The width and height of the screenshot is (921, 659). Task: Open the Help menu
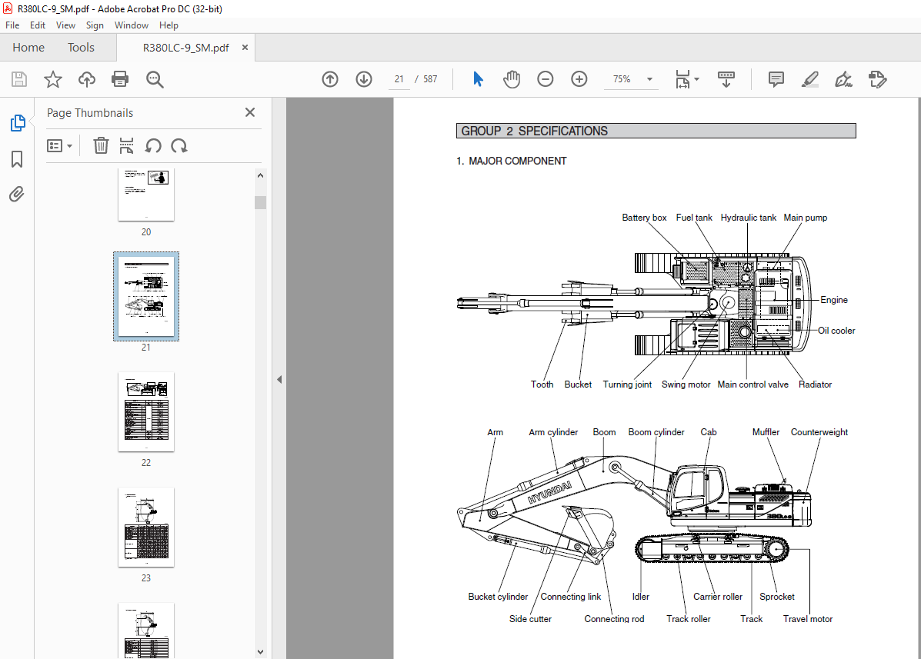(169, 25)
